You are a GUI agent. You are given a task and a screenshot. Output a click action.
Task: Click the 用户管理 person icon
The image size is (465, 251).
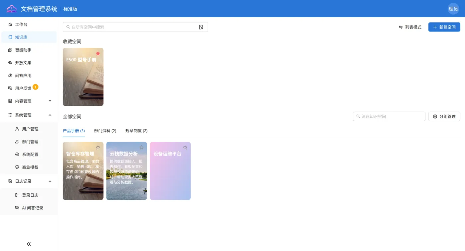coord(17,129)
